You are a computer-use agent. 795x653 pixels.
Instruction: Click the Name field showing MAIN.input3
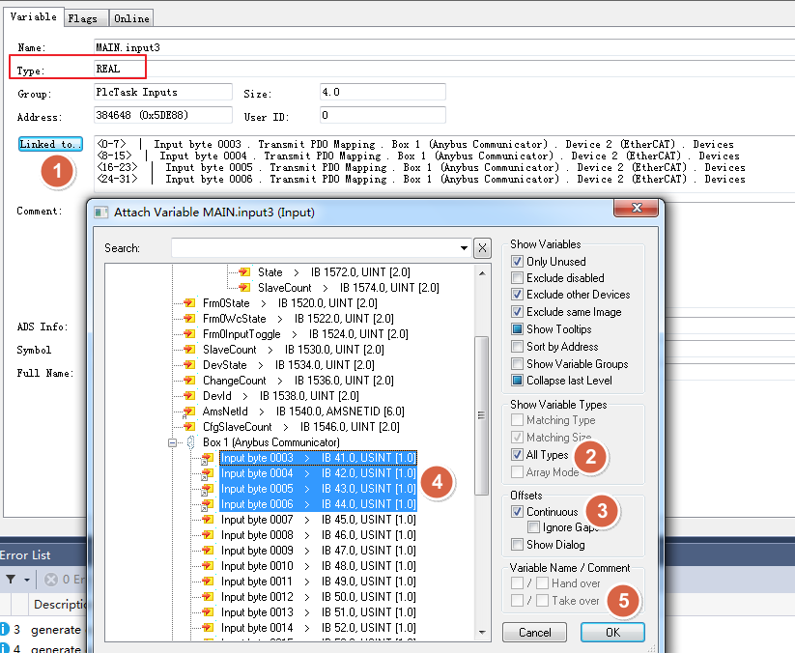coord(444,47)
